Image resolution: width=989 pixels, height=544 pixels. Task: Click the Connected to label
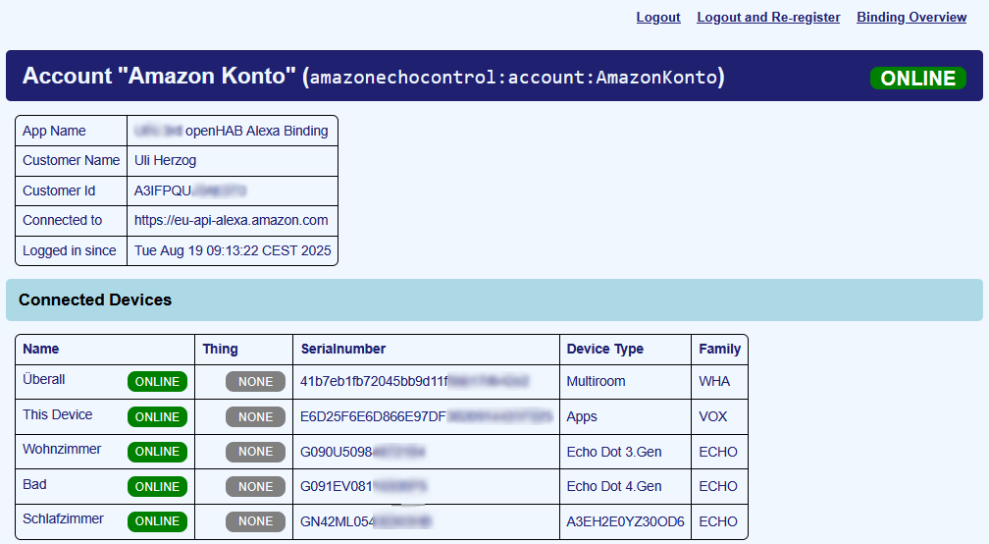click(x=63, y=220)
